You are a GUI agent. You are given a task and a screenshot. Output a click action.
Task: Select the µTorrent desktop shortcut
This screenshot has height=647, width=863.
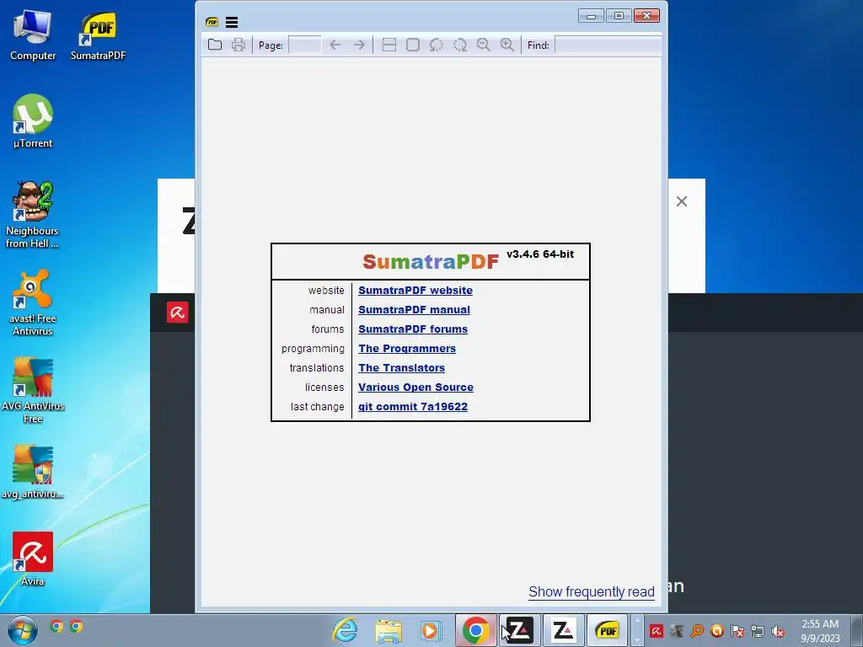33,121
